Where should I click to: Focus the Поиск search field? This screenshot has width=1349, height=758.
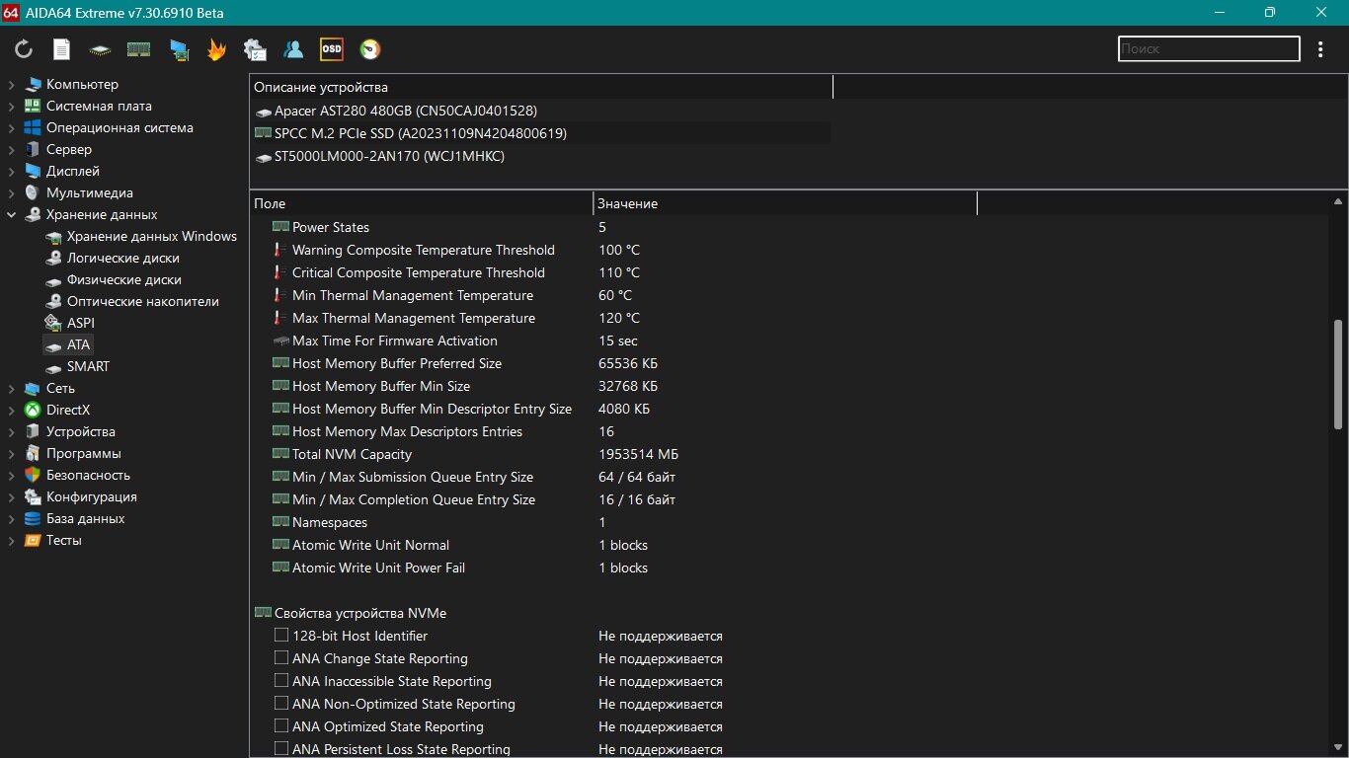pos(1209,48)
